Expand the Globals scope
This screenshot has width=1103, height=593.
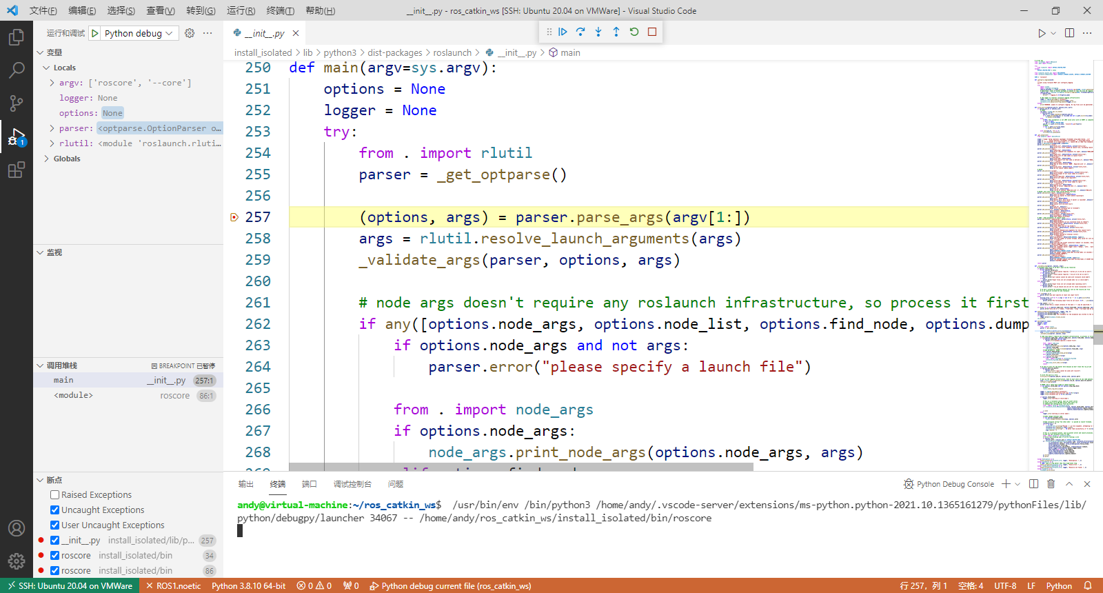[46, 159]
